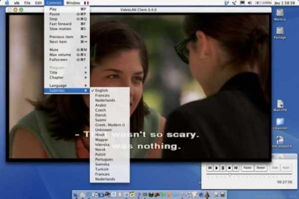Open the Edit menu
Viewport: 299px width, 199px height.
(38, 3)
